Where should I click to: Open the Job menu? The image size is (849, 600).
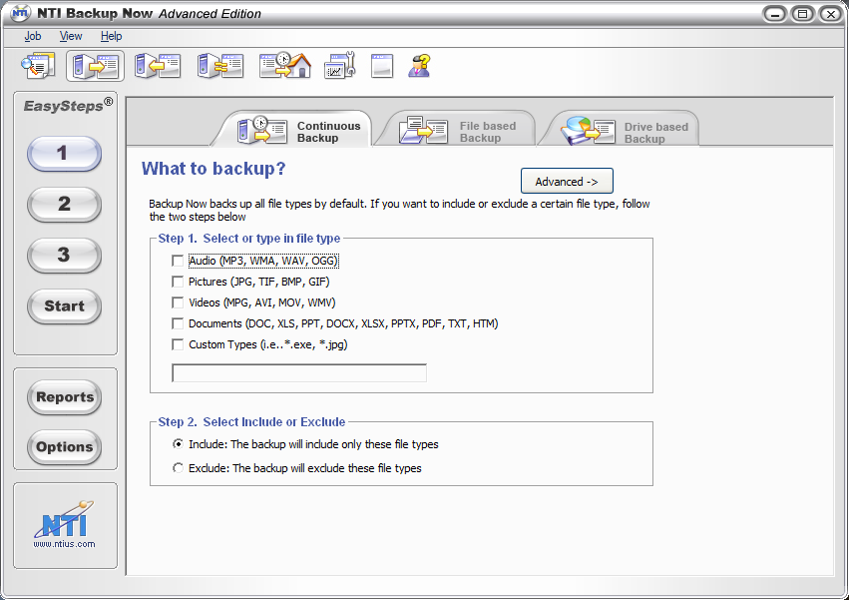point(33,36)
